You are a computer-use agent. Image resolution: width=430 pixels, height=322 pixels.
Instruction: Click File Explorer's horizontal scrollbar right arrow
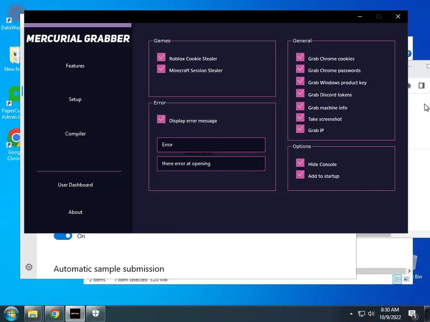409,271
